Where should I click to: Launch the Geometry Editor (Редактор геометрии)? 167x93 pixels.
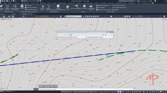coord(49,7)
